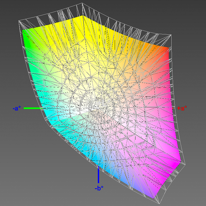The image size is (206, 206).
Task: Click the blue -b* axis line
Action: coord(99,175)
